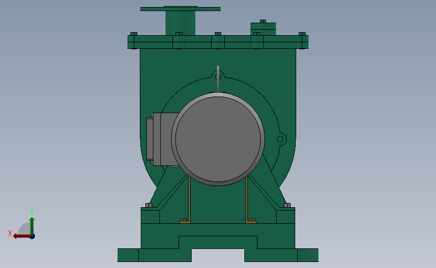Viewport: 436px width, 268px height.
Task: Select the gray motor junction box
Action: pyautogui.click(x=161, y=139)
